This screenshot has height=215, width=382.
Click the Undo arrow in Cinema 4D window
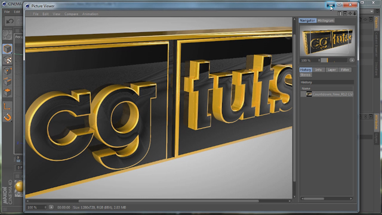tap(10, 21)
